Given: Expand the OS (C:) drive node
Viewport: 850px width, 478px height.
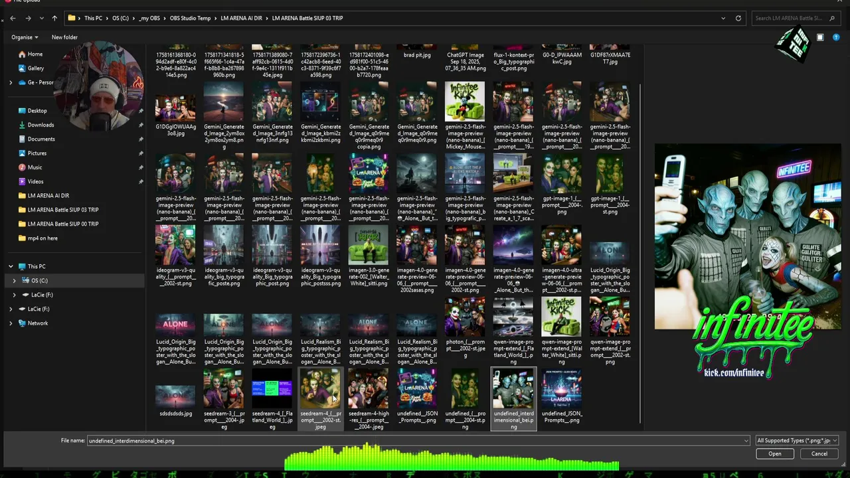Looking at the screenshot, I should (14, 281).
